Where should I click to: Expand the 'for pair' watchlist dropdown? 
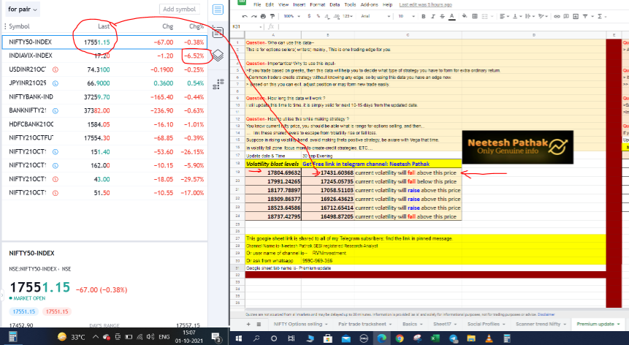(x=23, y=9)
